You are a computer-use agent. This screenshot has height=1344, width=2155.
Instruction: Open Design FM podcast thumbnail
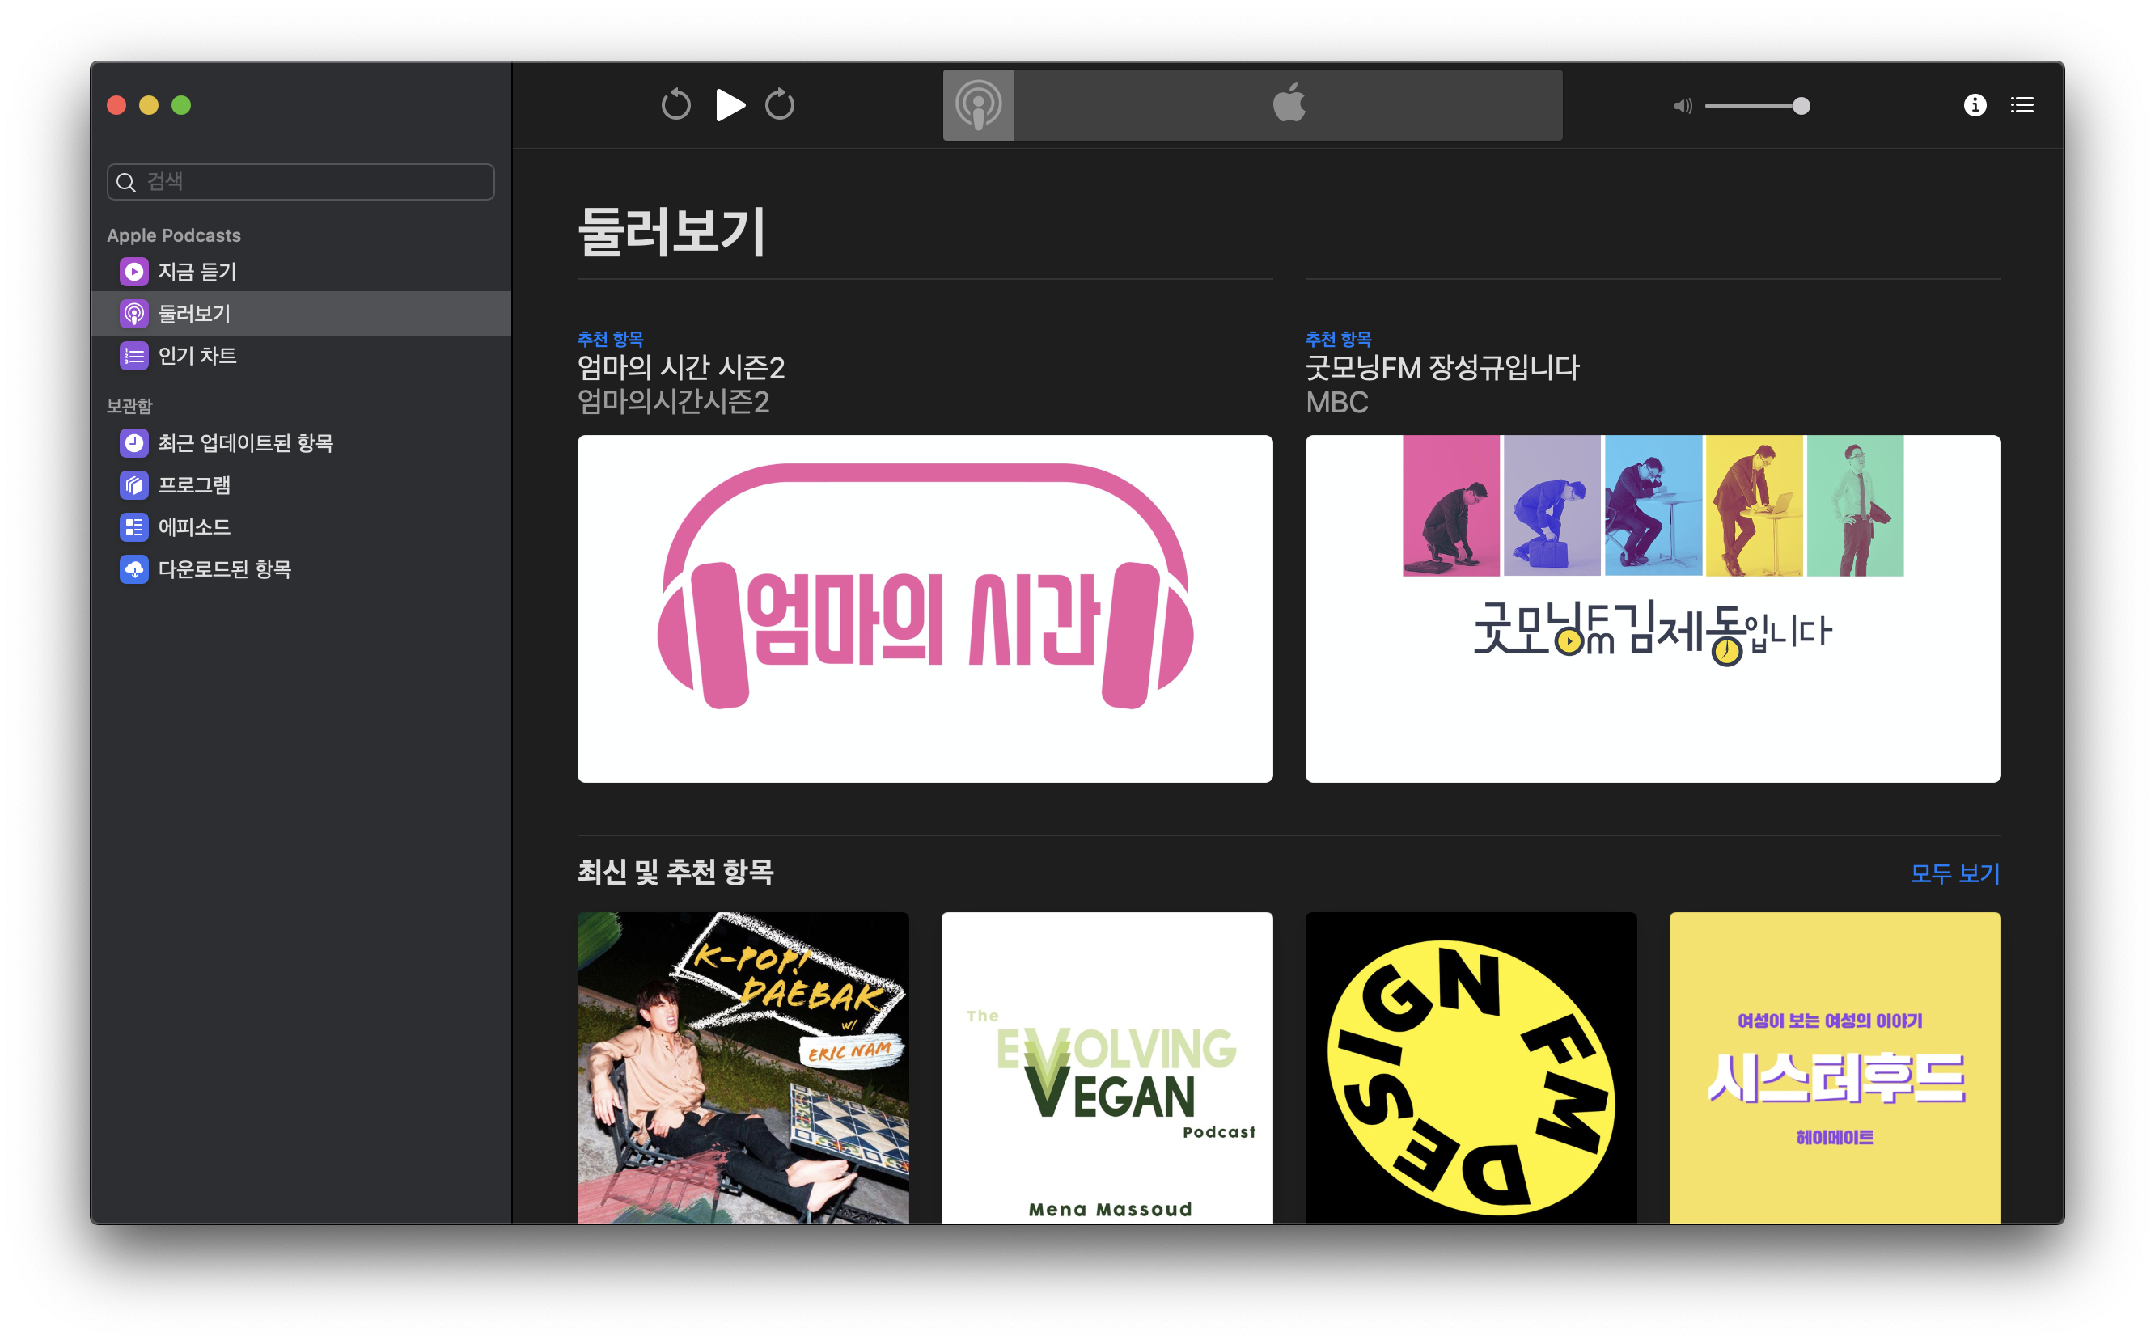(x=1471, y=1067)
